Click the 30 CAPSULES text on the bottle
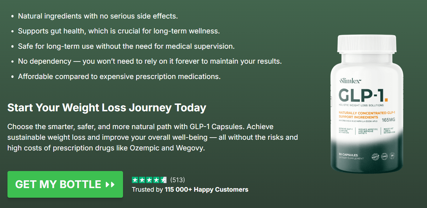Viewport: 427px width, 208px height. pos(348,155)
